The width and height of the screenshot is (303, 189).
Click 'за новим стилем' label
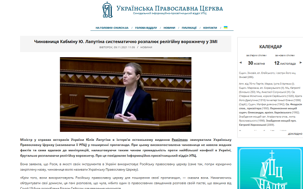coord(285,55)
